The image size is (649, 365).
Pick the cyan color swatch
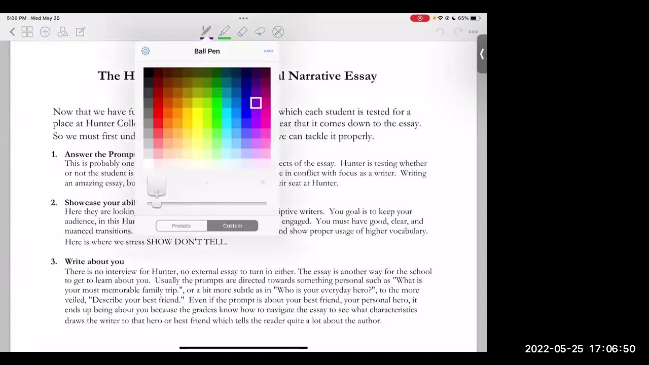[227, 113]
